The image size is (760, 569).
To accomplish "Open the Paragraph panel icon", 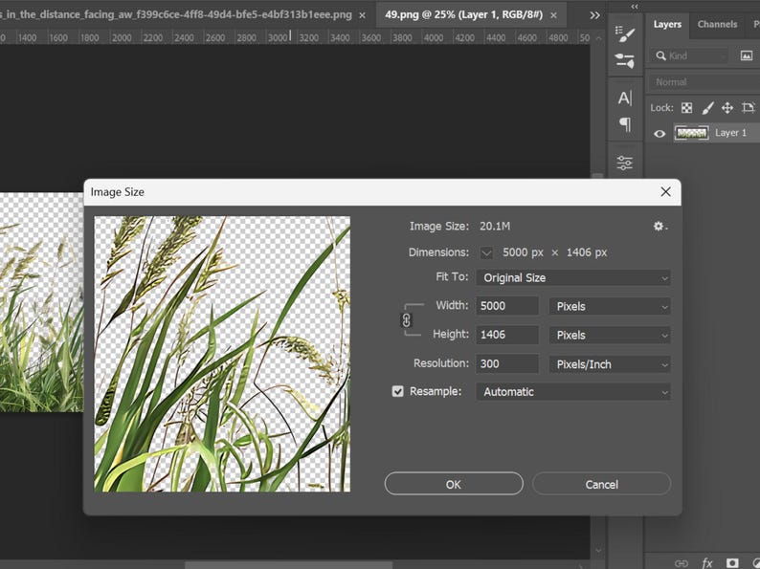I will 625,124.
